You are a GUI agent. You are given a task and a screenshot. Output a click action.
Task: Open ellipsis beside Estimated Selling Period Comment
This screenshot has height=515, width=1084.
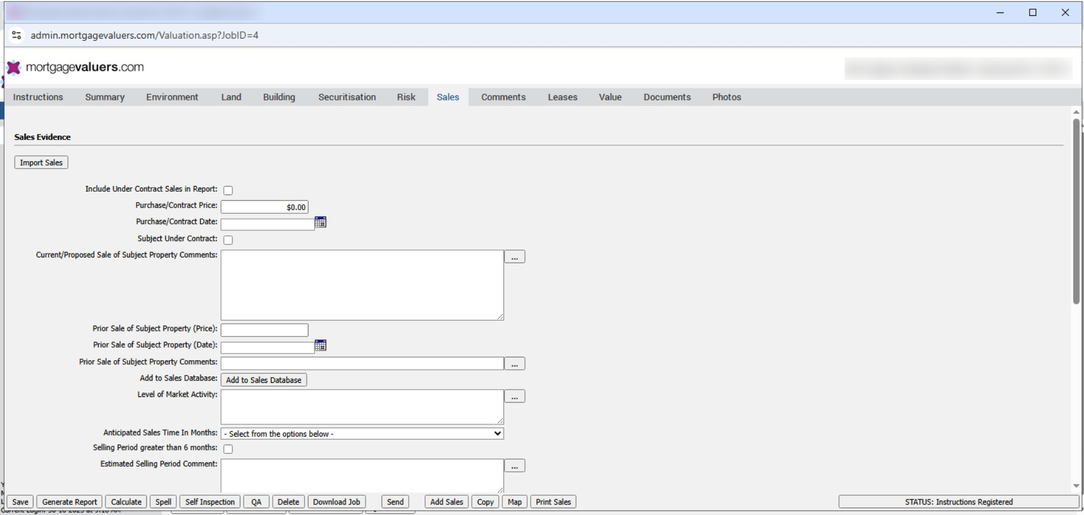click(515, 466)
